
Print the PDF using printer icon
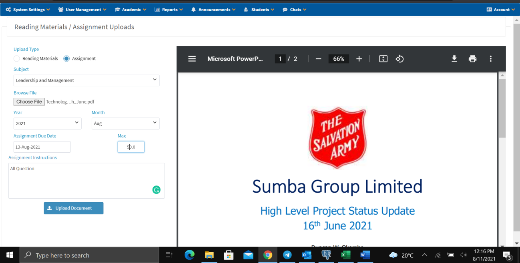point(473,59)
